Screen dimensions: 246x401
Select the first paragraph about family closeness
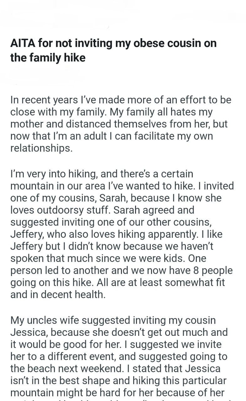point(121,124)
